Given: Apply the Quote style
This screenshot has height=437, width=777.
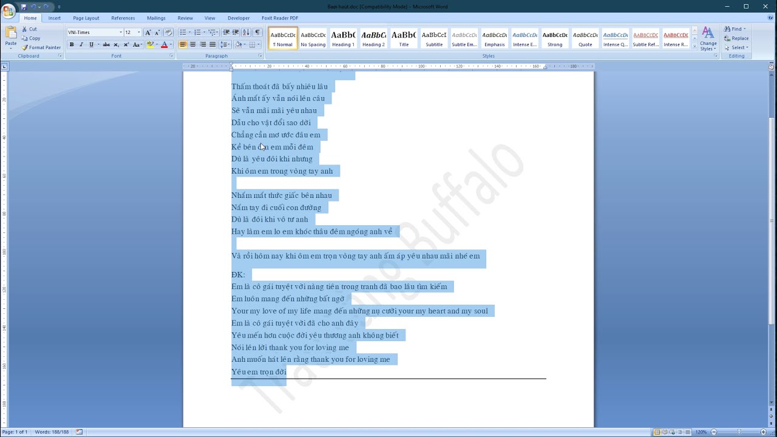Looking at the screenshot, I should [x=585, y=38].
